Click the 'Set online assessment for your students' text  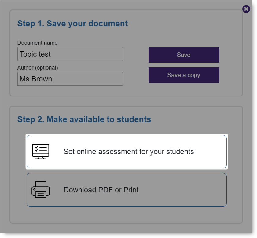click(129, 152)
